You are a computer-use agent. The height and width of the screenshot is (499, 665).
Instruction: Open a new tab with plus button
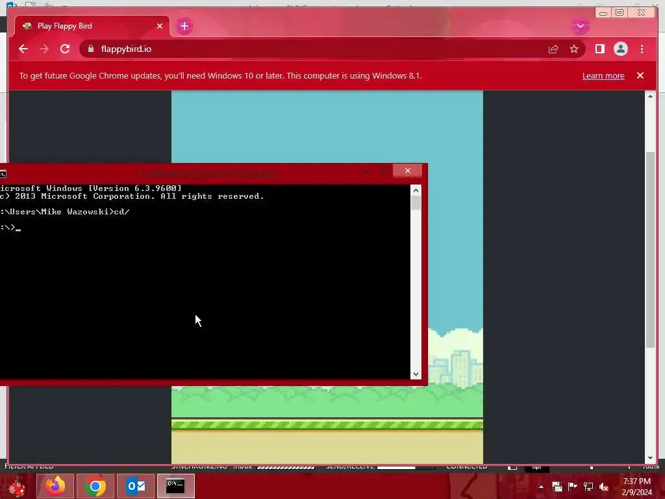click(184, 26)
